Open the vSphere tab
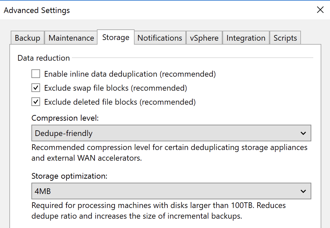The image size is (330, 228). [204, 38]
